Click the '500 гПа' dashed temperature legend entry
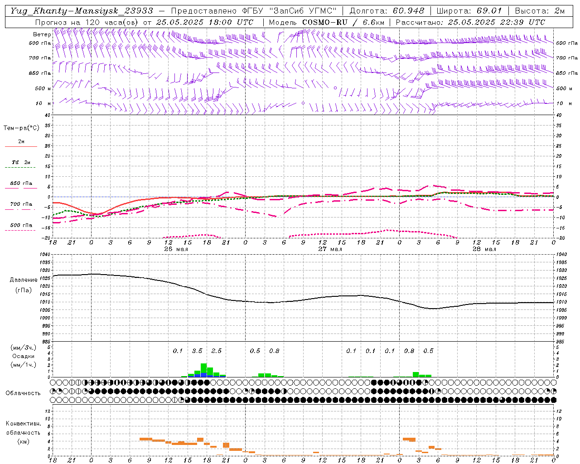Viewport: 580px width, 464px height. pos(21,225)
